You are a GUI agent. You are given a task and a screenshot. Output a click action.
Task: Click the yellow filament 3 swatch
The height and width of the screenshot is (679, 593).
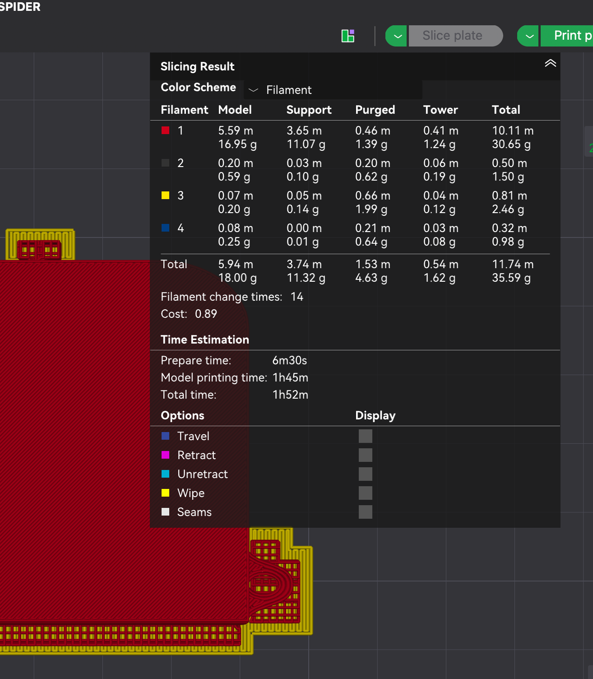(166, 195)
